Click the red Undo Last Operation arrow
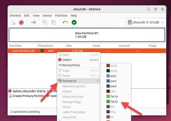The height and width of the screenshot is (121, 171). (x=65, y=22)
